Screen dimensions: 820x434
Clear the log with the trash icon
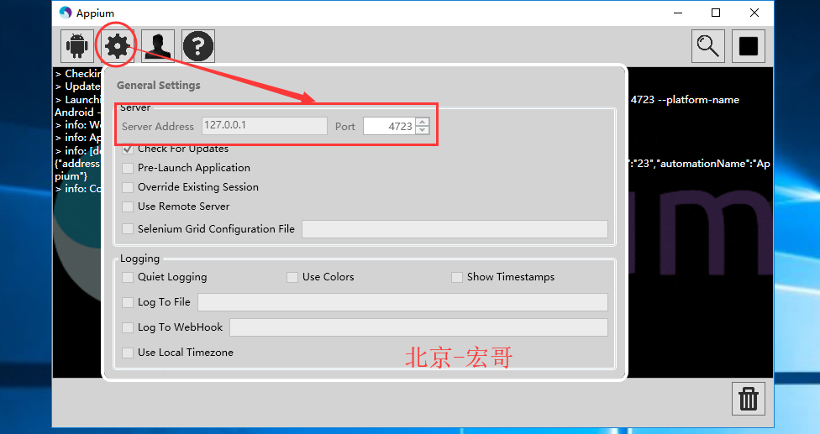pyautogui.click(x=749, y=399)
